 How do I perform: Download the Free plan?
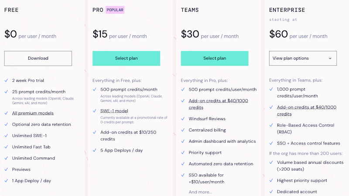click(x=38, y=58)
